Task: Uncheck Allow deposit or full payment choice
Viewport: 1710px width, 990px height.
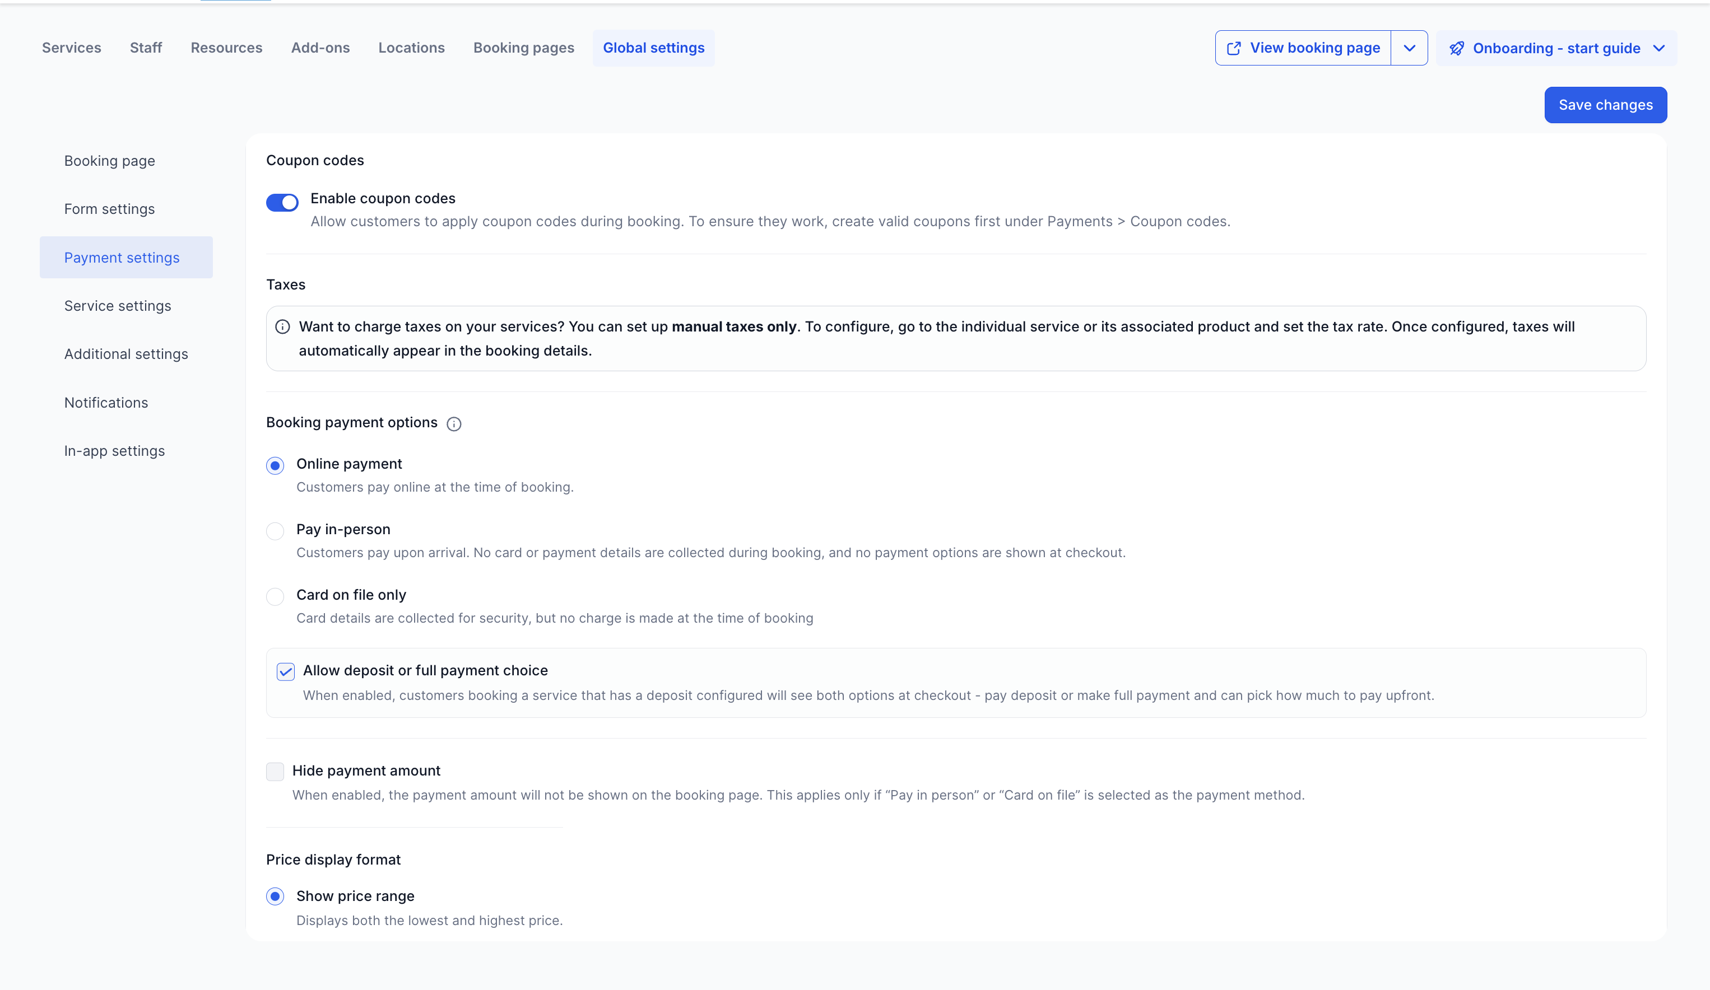Action: [x=286, y=672]
